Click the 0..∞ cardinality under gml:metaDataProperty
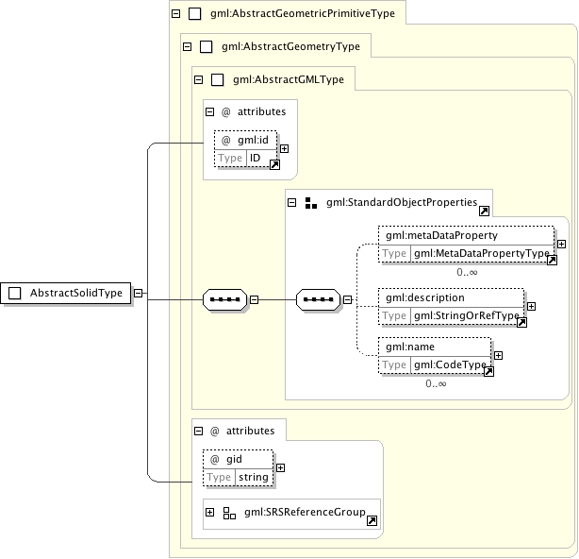The width and height of the screenshot is (579, 559). click(467, 273)
